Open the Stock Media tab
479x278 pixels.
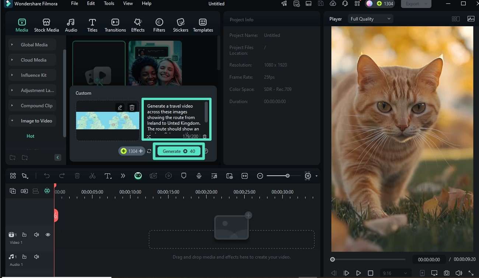[46, 25]
